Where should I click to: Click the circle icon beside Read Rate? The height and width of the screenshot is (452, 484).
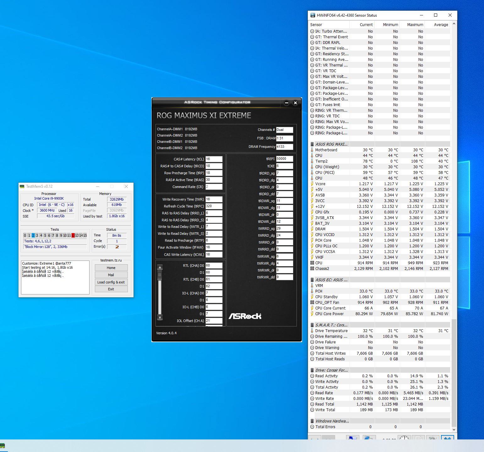(x=312, y=393)
